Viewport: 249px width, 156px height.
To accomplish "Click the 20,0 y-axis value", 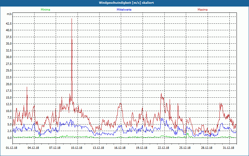I will click(x=9, y=84).
